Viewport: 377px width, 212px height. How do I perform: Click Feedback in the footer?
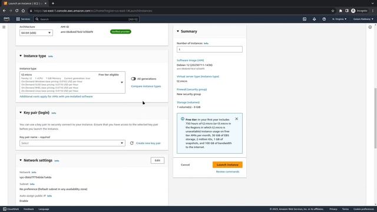29,209
